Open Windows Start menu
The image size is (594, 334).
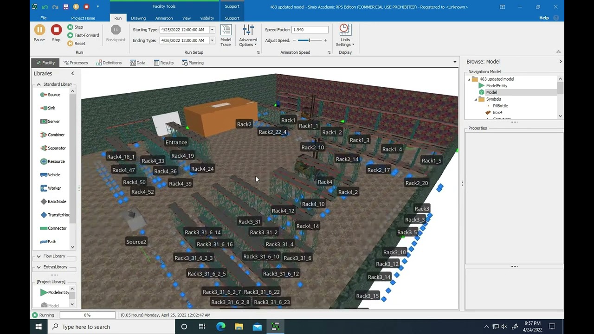coord(39,327)
